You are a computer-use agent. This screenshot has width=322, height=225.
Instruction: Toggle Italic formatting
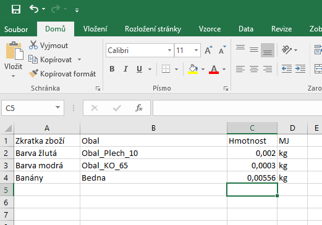125,69
